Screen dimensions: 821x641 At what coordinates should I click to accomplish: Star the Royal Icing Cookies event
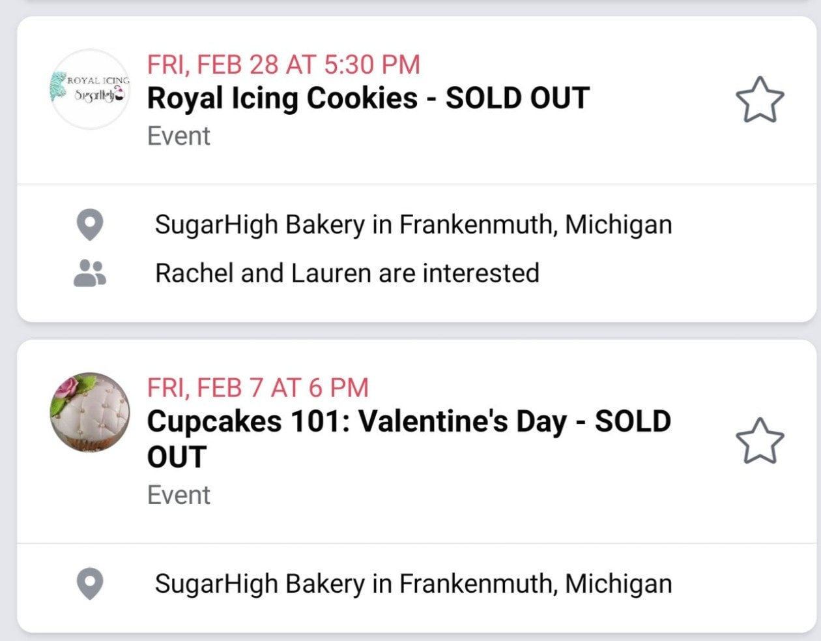(760, 100)
